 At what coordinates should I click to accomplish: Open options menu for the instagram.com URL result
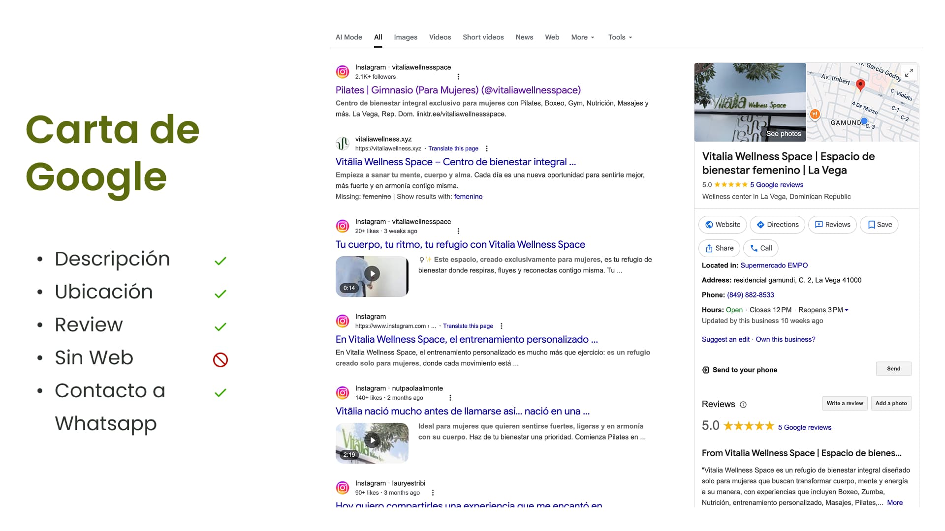tap(502, 326)
